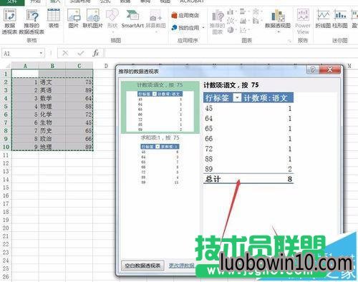Click the PivotTable (数据透视表) ribbon icon
The height and width of the screenshot is (282, 358).
(10, 21)
